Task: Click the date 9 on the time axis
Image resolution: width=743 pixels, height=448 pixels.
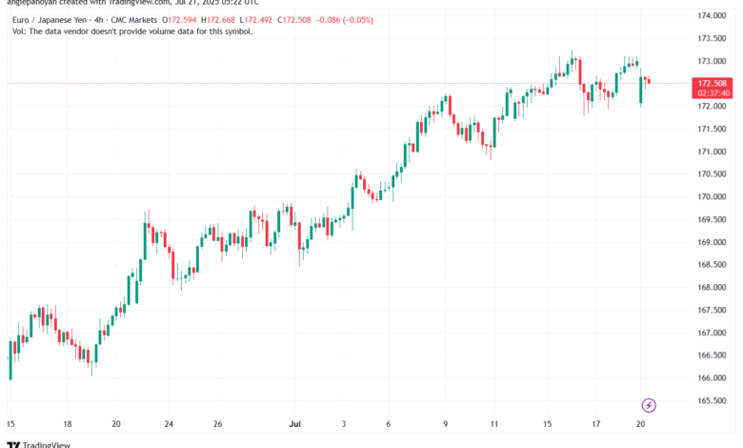Action: coord(445,424)
